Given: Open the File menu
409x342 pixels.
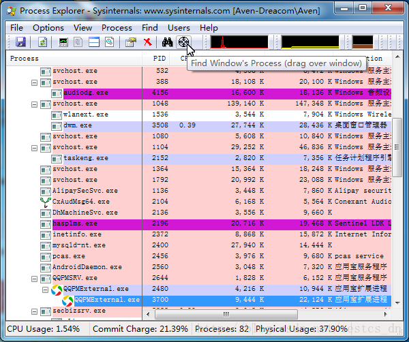Looking at the screenshot, I should (16, 28).
